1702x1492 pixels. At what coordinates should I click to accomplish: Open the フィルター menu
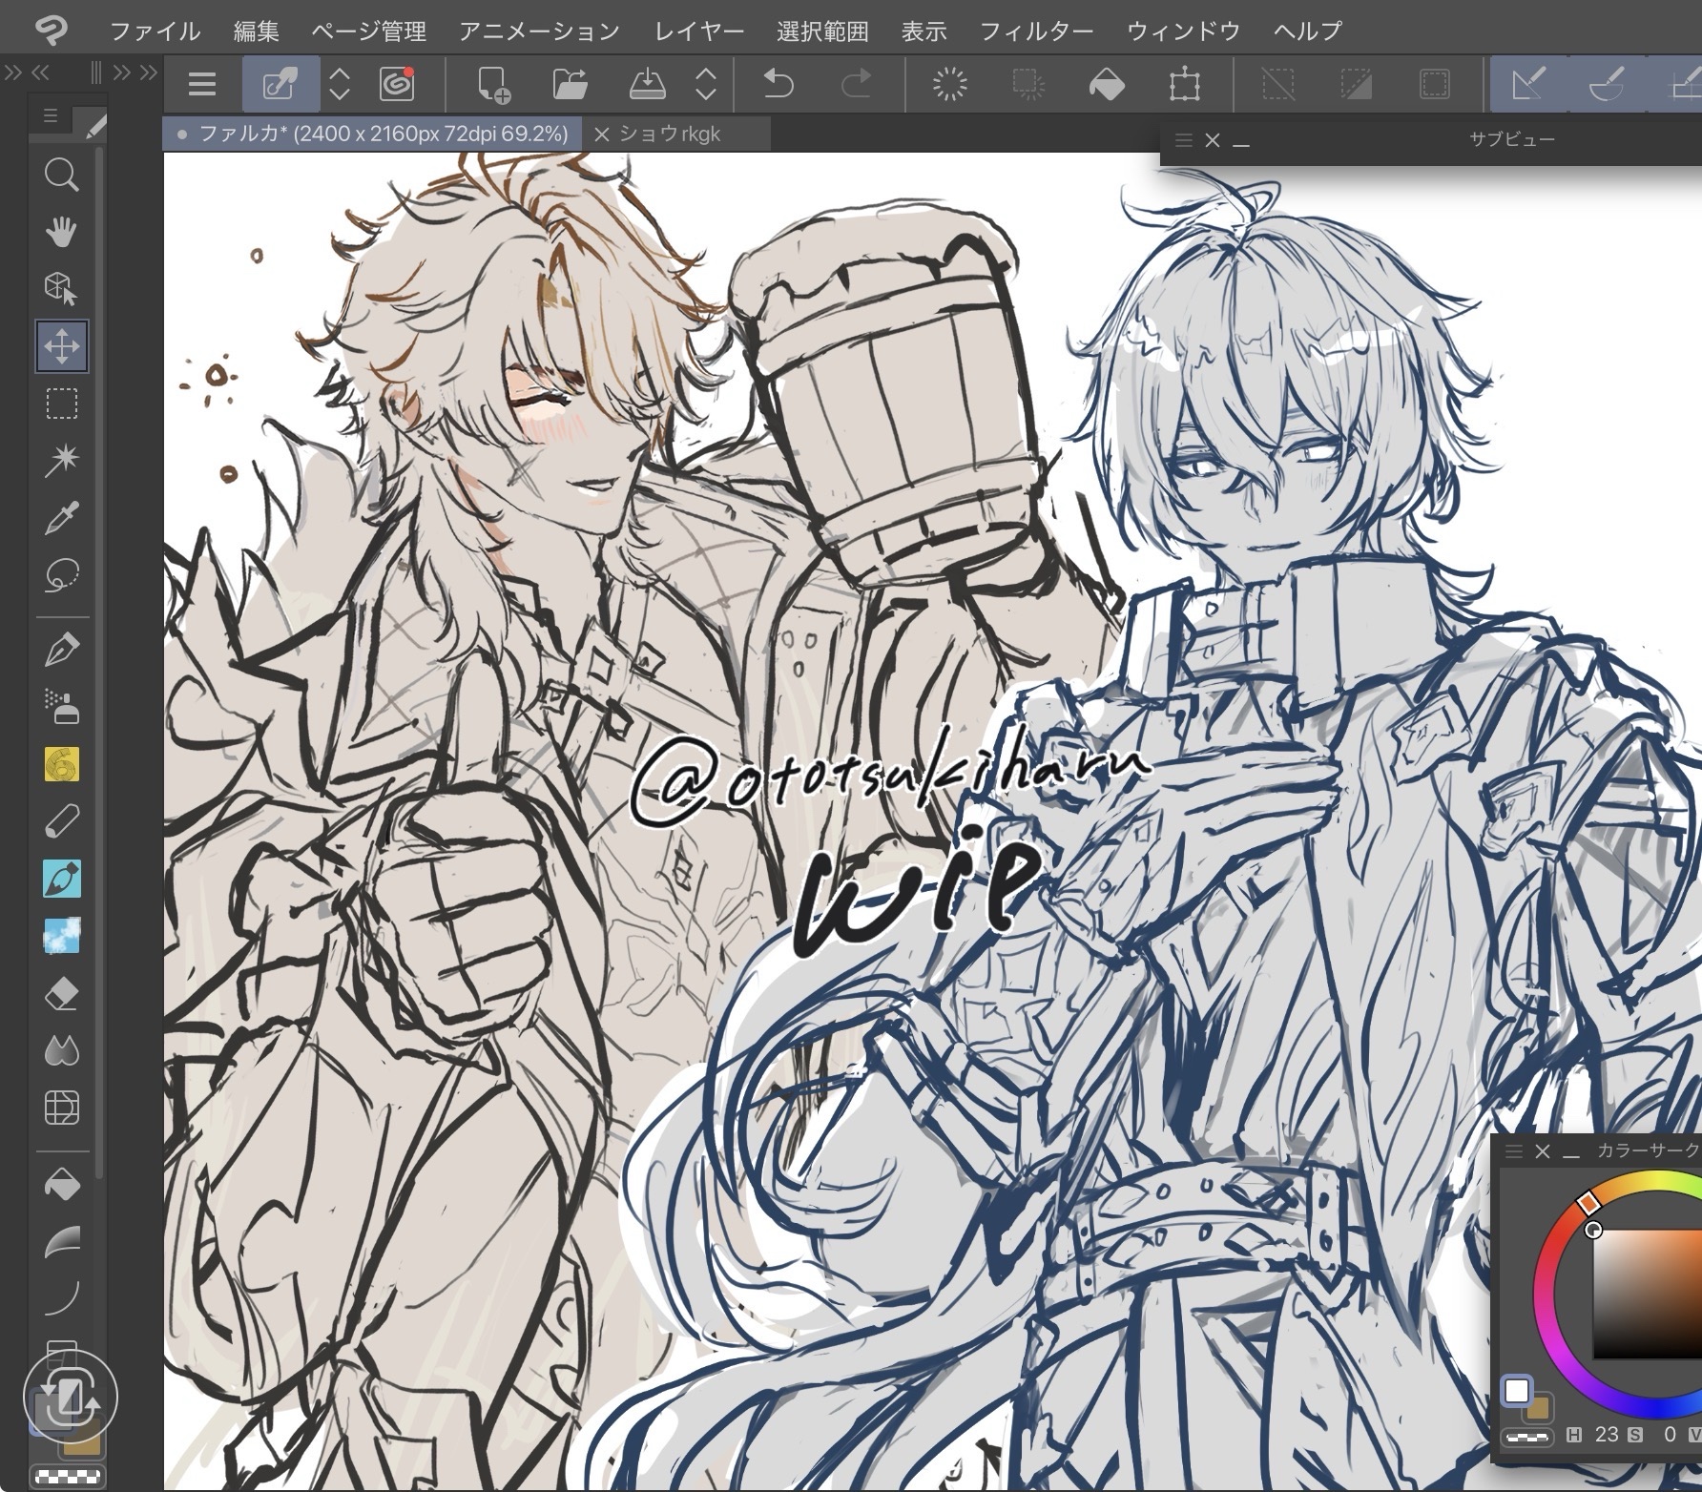(x=1036, y=31)
